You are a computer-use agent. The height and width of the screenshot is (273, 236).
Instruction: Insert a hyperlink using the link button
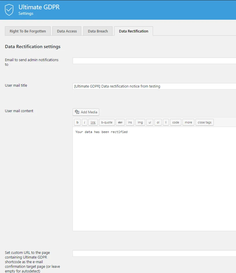click(x=93, y=122)
